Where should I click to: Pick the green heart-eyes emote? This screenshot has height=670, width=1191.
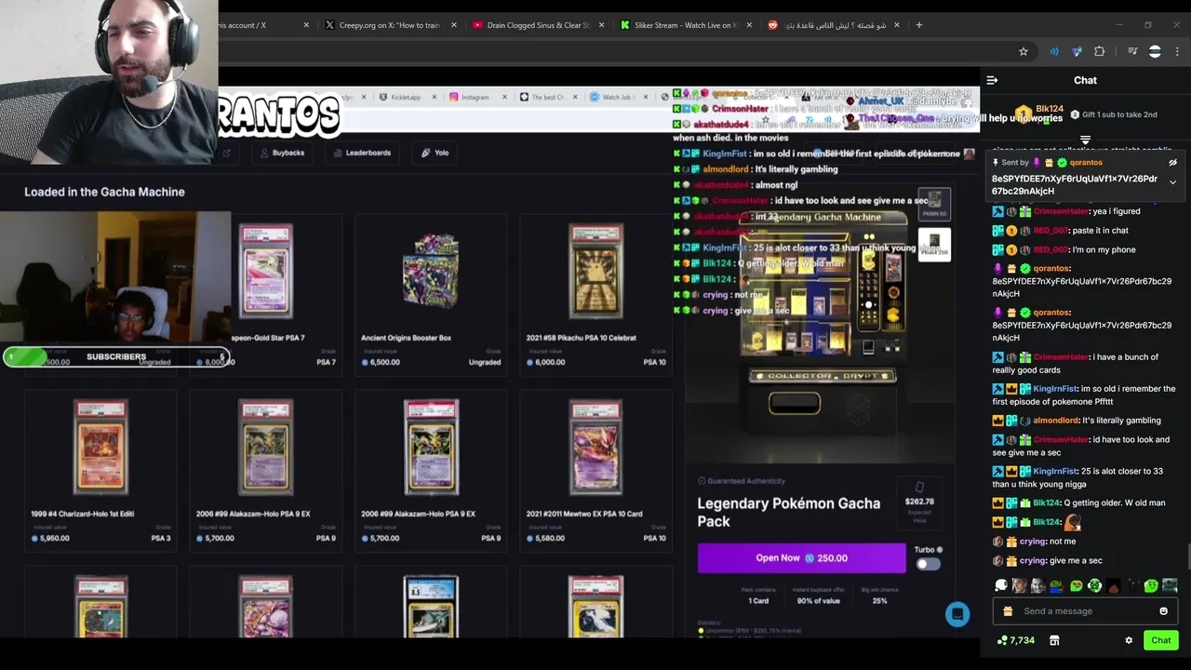pyautogui.click(x=1076, y=585)
